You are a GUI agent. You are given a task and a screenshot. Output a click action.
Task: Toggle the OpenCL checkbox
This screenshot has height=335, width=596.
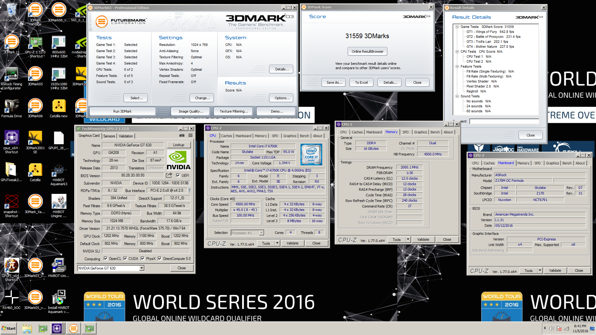coord(106,258)
